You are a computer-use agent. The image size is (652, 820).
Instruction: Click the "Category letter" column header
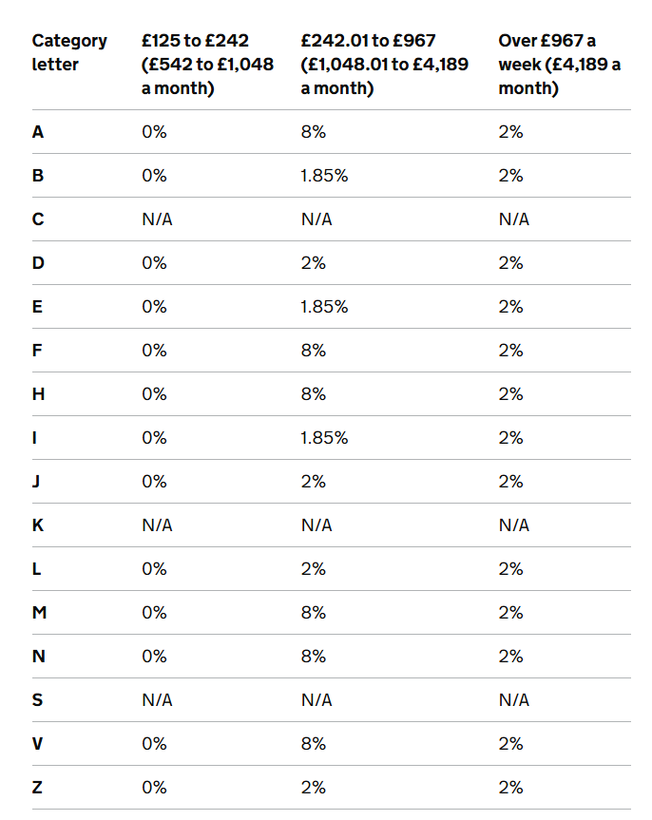pos(69,53)
